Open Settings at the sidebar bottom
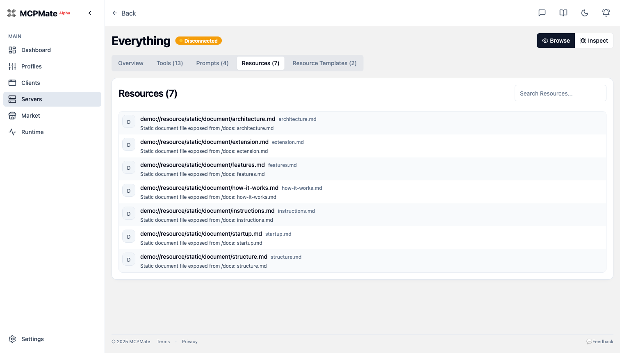This screenshot has width=620, height=353. [x=52, y=339]
